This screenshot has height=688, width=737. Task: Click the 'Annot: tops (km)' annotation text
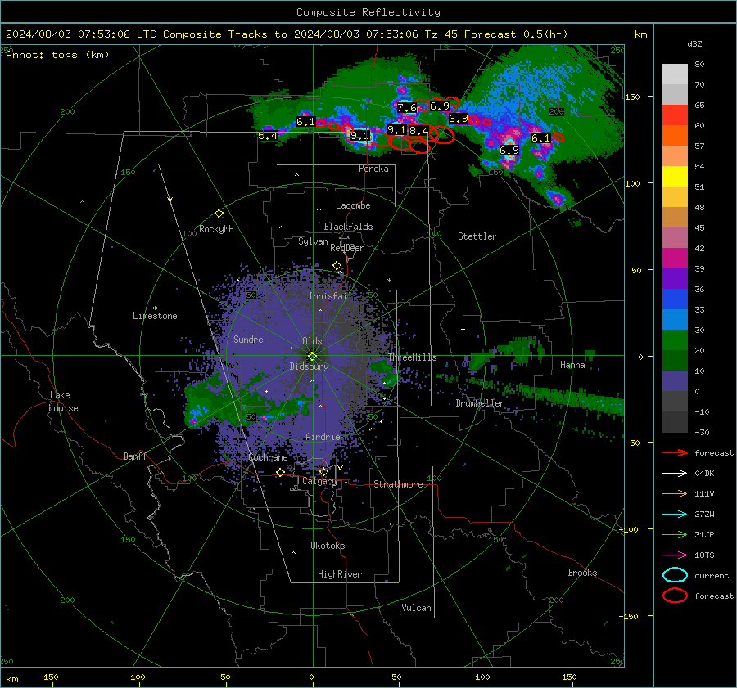(x=57, y=55)
